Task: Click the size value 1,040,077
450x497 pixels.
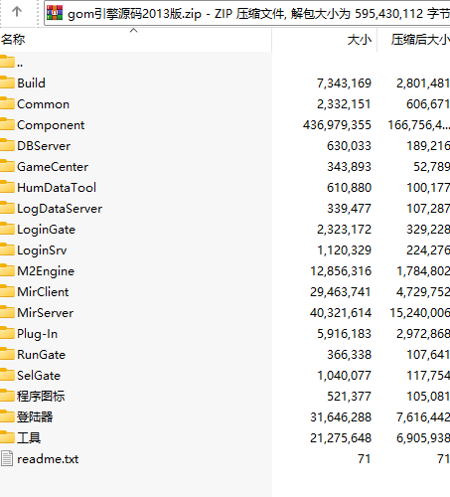Action: pyautogui.click(x=344, y=376)
